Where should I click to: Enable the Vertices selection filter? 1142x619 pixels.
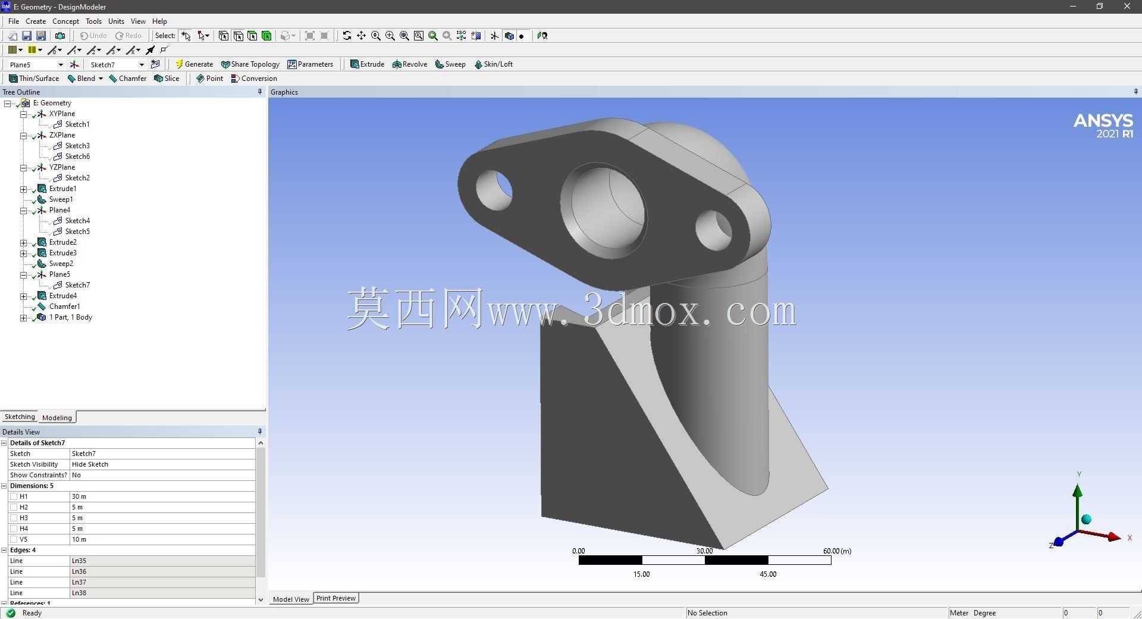tap(224, 36)
